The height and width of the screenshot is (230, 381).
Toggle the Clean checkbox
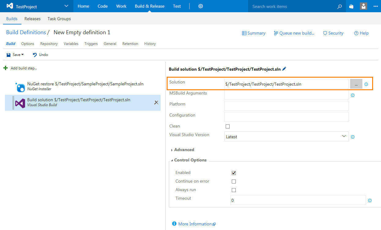point(227,126)
